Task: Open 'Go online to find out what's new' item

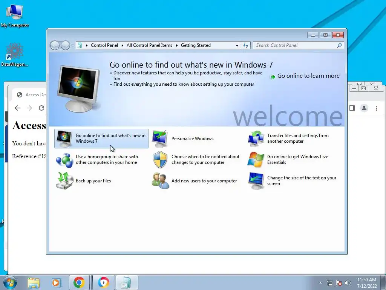Action: point(101,138)
